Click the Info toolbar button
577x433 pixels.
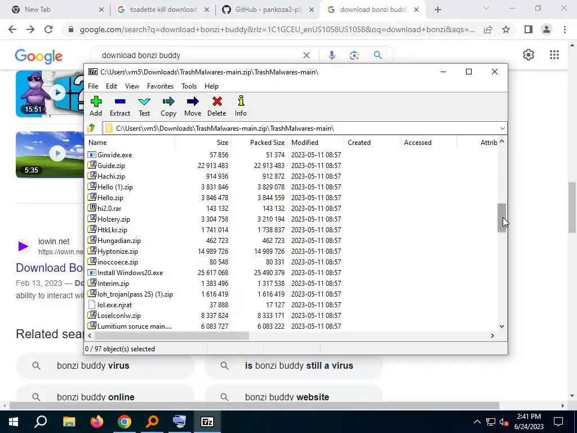241,106
